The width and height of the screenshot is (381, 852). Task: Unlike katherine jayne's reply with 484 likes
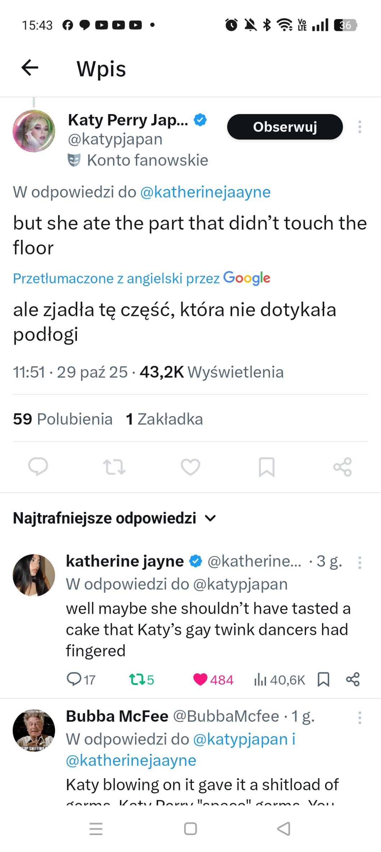tap(200, 679)
